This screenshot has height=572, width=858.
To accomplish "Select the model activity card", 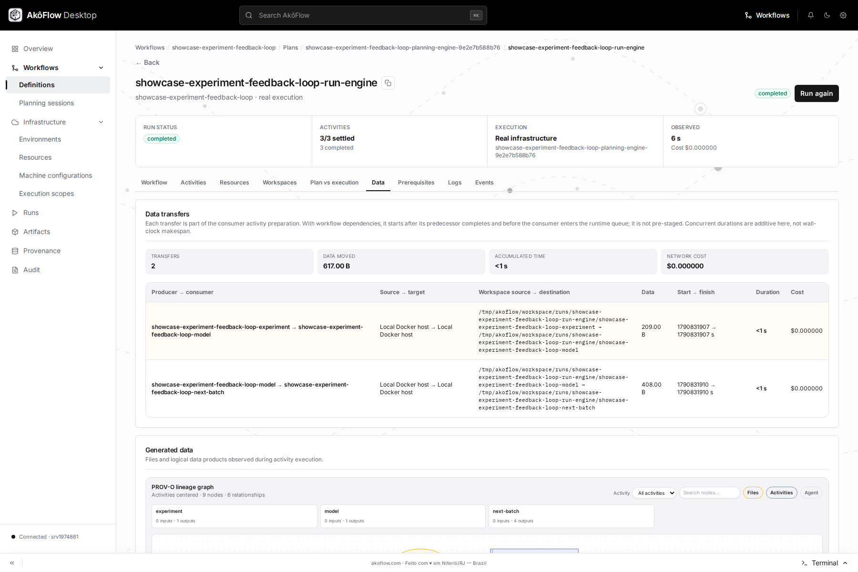I will (x=403, y=516).
